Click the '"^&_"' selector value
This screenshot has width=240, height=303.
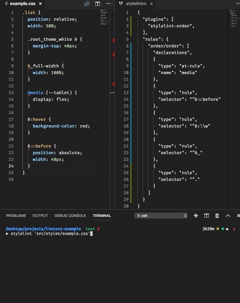[x=196, y=153]
